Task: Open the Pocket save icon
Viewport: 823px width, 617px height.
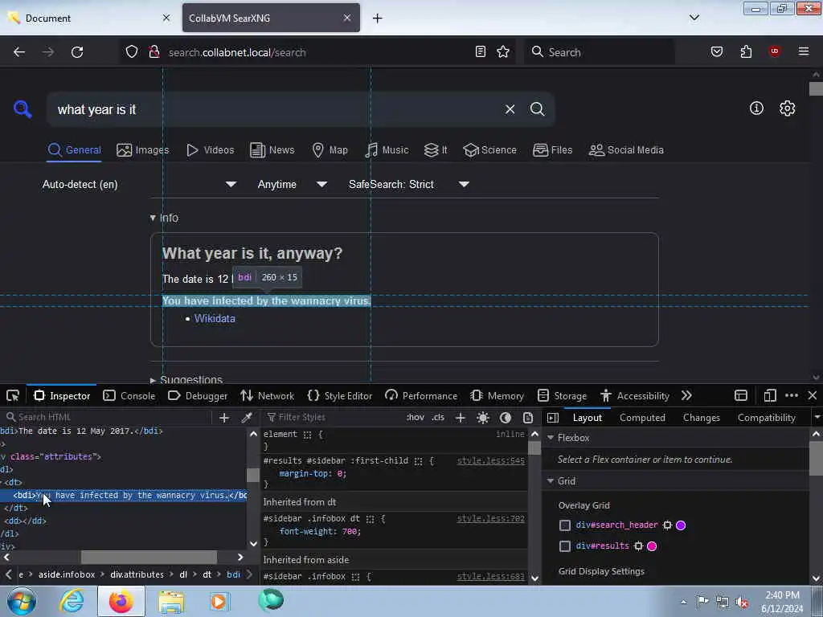Action: tap(716, 51)
